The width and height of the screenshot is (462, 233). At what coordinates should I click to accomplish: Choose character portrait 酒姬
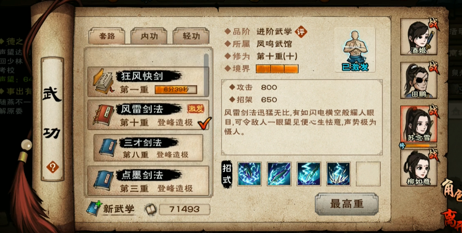[418, 36]
